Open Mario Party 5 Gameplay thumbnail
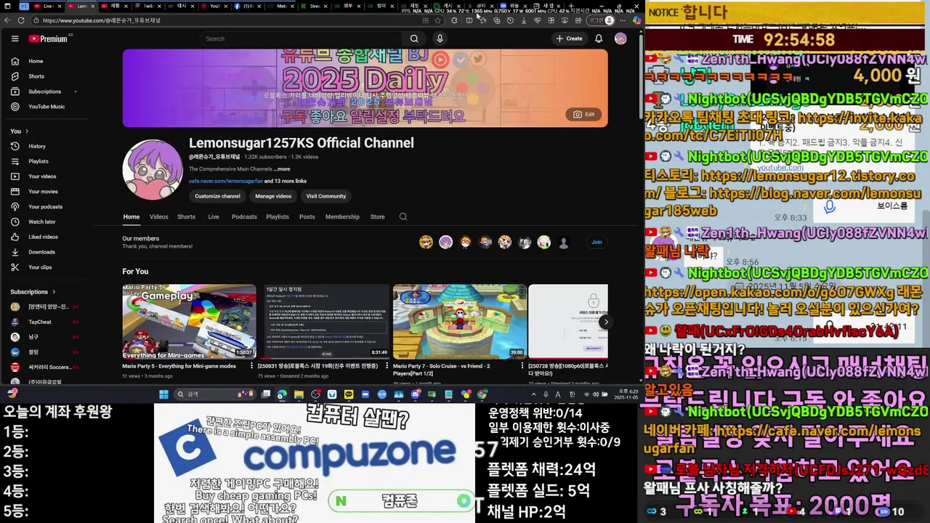 pyautogui.click(x=189, y=321)
